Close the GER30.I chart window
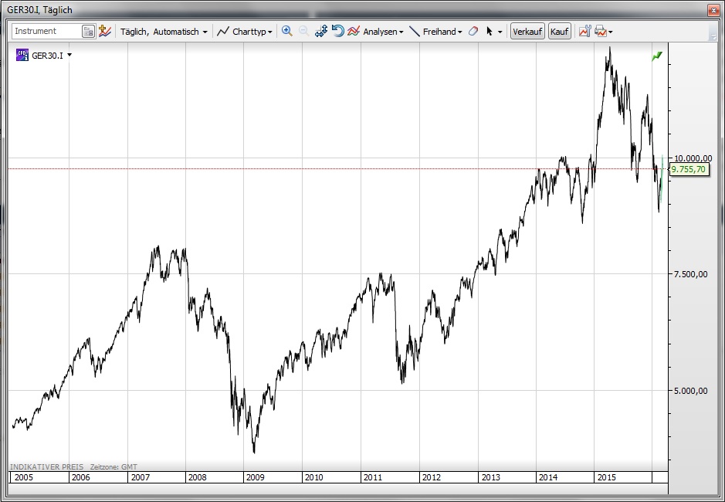 point(713,10)
